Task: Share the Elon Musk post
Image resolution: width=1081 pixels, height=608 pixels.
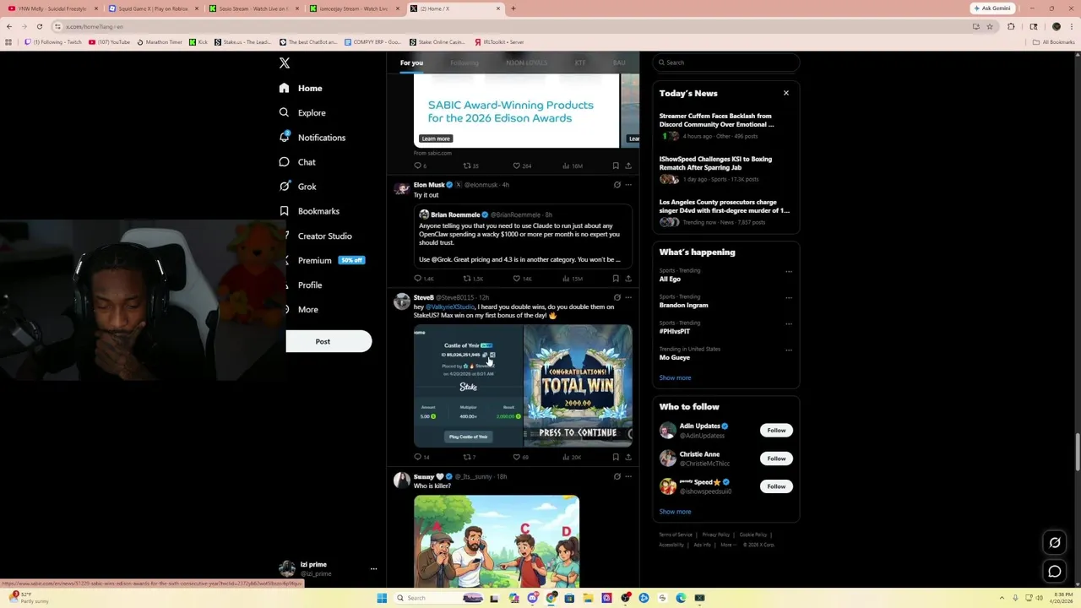Action: [x=628, y=279]
